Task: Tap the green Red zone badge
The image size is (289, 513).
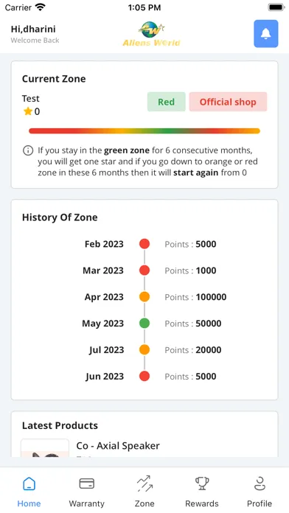Action: point(167,102)
